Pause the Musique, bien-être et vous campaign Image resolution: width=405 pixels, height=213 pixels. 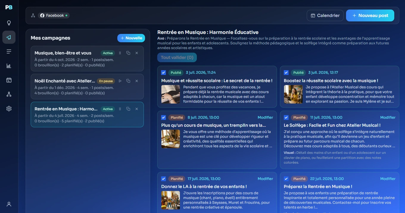(120, 53)
